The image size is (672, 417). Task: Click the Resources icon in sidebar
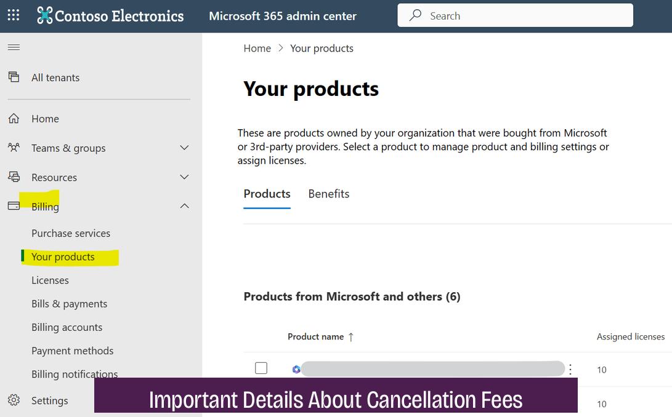point(14,177)
